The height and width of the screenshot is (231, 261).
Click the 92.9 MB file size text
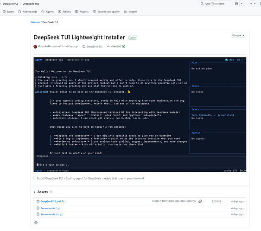coord(216,201)
